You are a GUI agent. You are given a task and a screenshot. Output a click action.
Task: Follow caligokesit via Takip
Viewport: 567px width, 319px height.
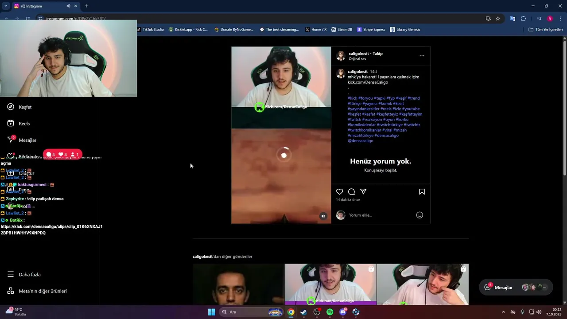(377, 54)
